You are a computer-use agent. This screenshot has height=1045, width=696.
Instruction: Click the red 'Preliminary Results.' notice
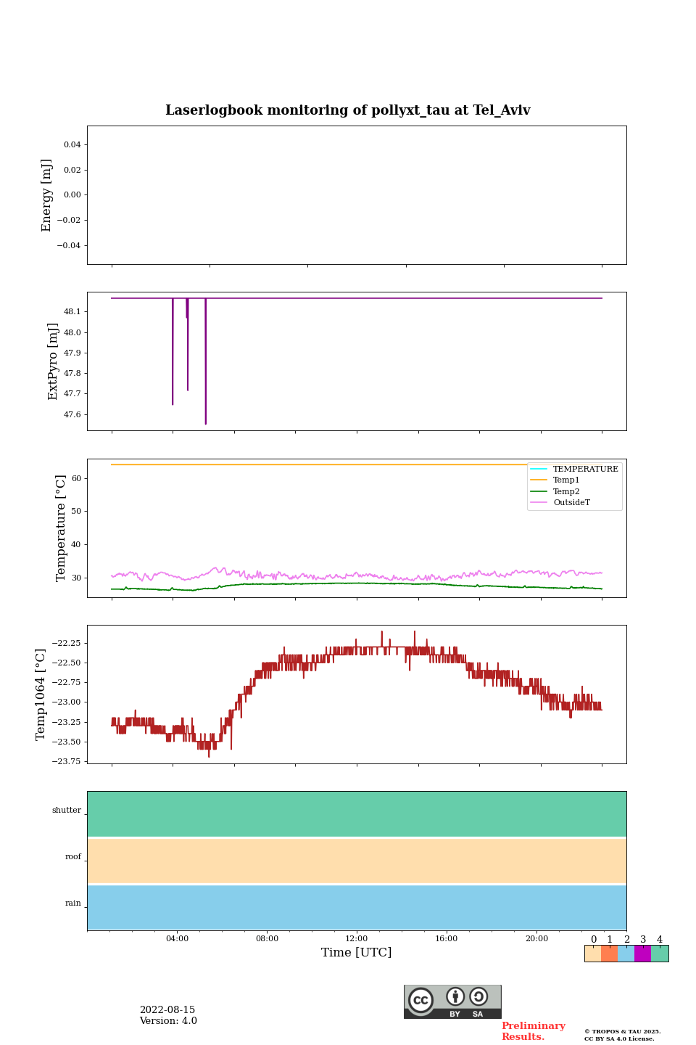(534, 1031)
